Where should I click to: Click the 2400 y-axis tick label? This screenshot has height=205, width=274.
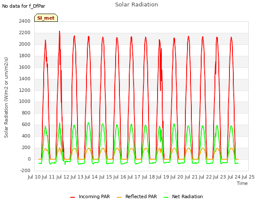25,21
